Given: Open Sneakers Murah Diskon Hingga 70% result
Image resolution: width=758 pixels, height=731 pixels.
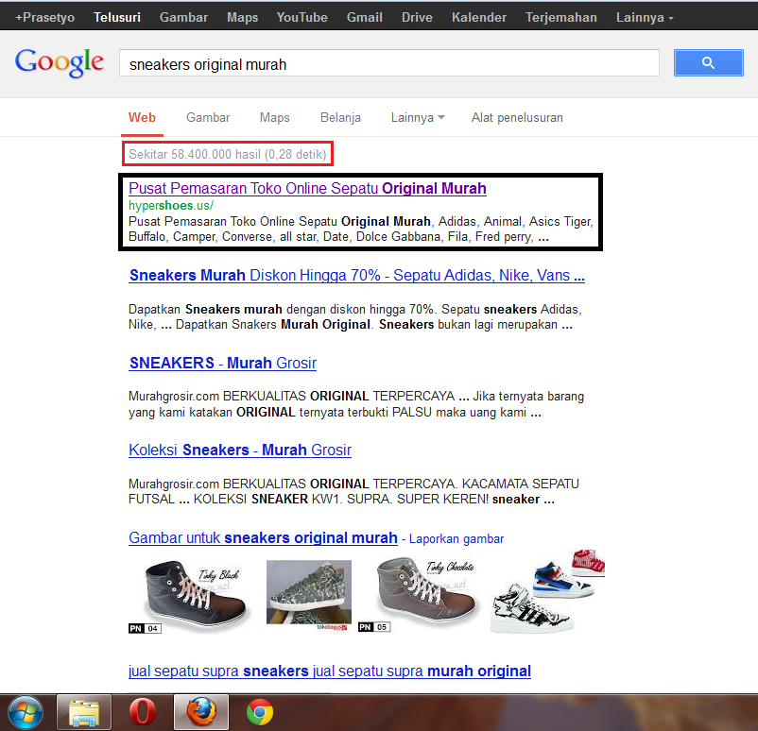Looking at the screenshot, I should pos(356,276).
